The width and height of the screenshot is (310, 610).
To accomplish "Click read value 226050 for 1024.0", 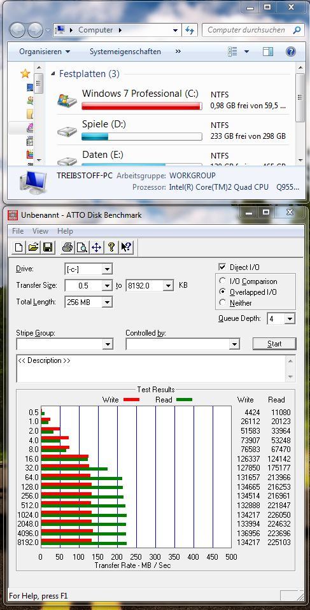I will point(279,514).
